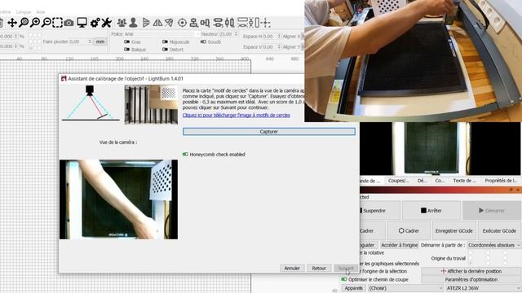
Task: Click the Appareils button
Action: pos(353,288)
